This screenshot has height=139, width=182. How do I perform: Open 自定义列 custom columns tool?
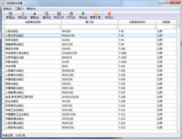tap(59, 15)
